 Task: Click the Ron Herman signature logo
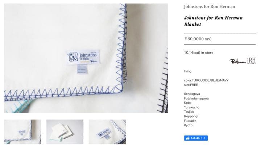pos(238,61)
